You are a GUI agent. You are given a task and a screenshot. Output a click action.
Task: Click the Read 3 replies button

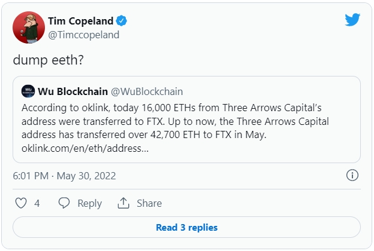[186, 227]
